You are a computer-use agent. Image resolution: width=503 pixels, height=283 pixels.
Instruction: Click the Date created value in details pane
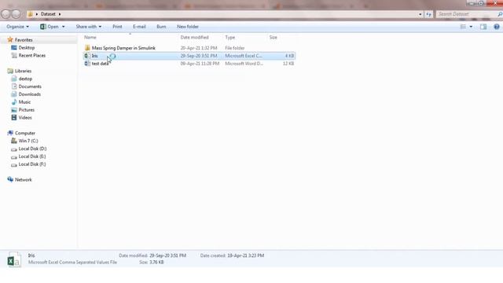(246, 255)
